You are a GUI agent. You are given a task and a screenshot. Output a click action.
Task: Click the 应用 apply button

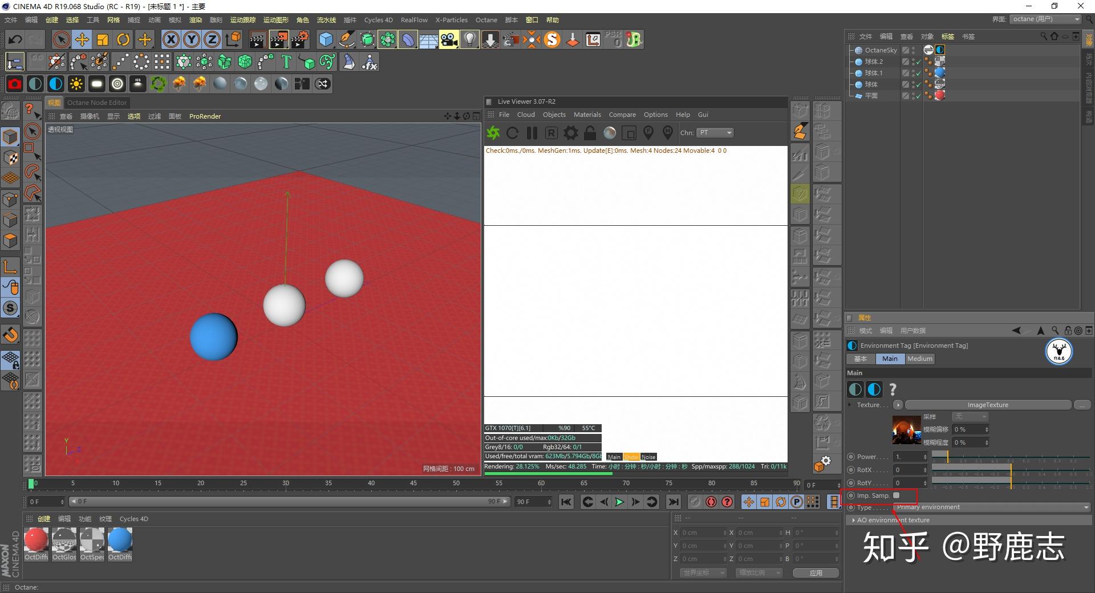click(816, 572)
